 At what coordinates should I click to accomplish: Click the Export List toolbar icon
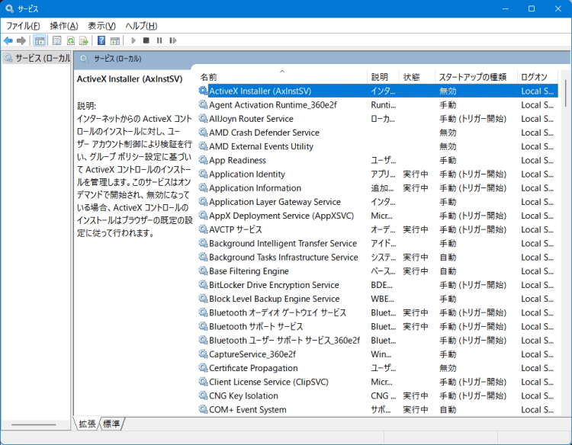(x=84, y=40)
